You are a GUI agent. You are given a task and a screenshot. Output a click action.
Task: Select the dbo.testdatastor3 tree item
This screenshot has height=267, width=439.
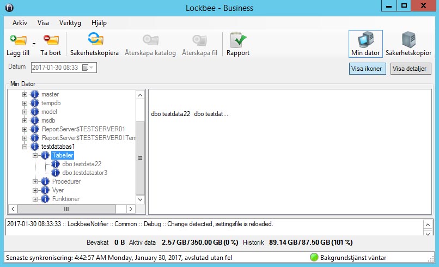point(84,173)
